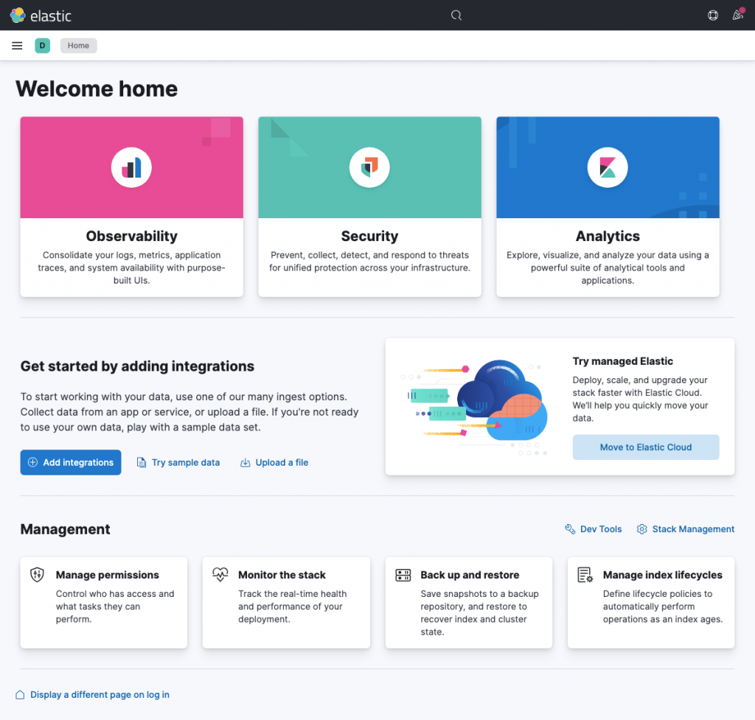Open the newsfeed notifications icon
This screenshot has width=755, height=720.
737,15
